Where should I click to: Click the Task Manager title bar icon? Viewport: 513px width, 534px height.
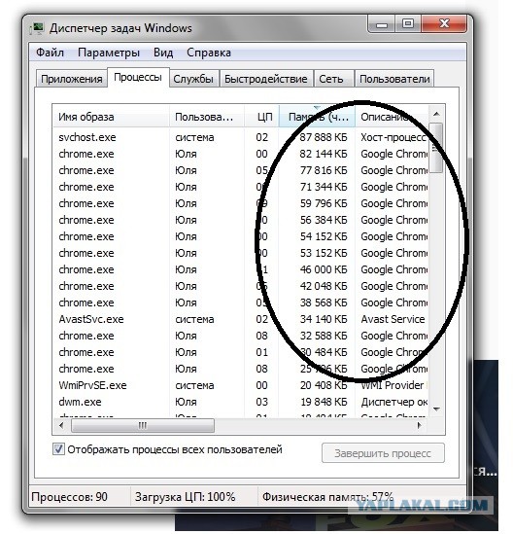(x=37, y=28)
